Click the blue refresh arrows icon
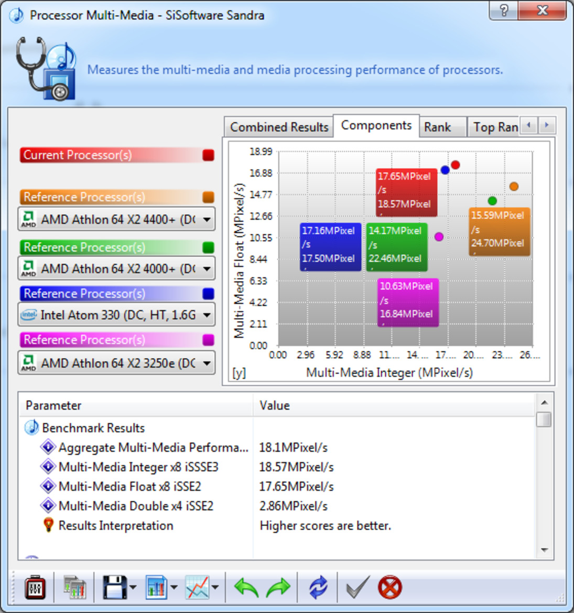 [318, 587]
